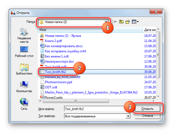The width and height of the screenshot is (173, 132).
Task: Click the Открыть button
Action: tap(147, 109)
